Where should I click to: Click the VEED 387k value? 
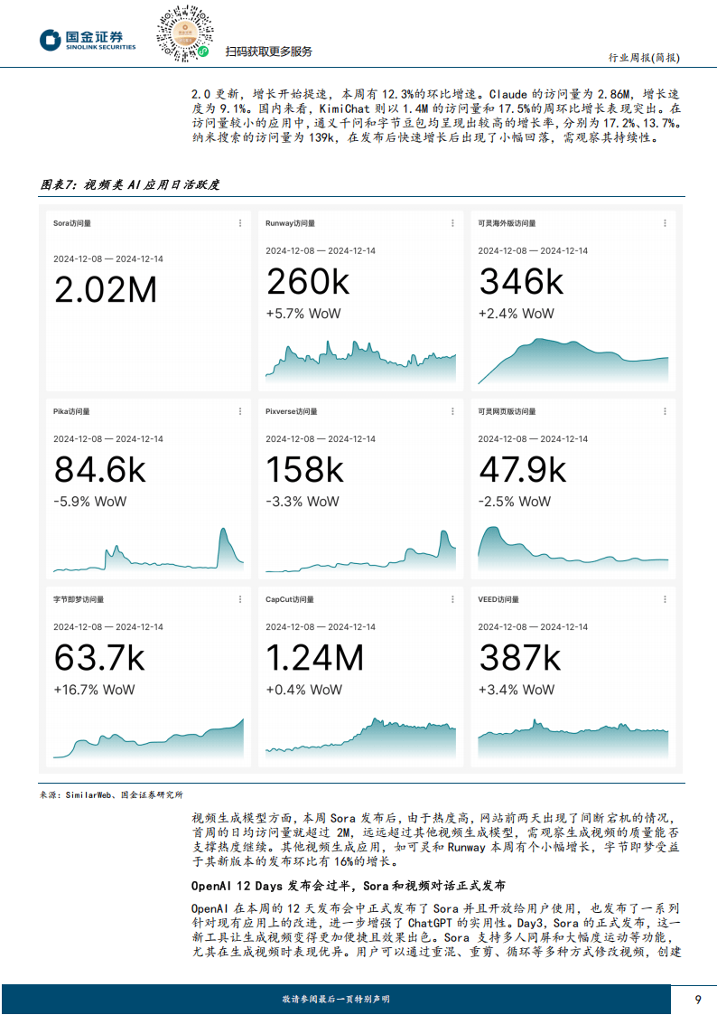pyautogui.click(x=520, y=658)
